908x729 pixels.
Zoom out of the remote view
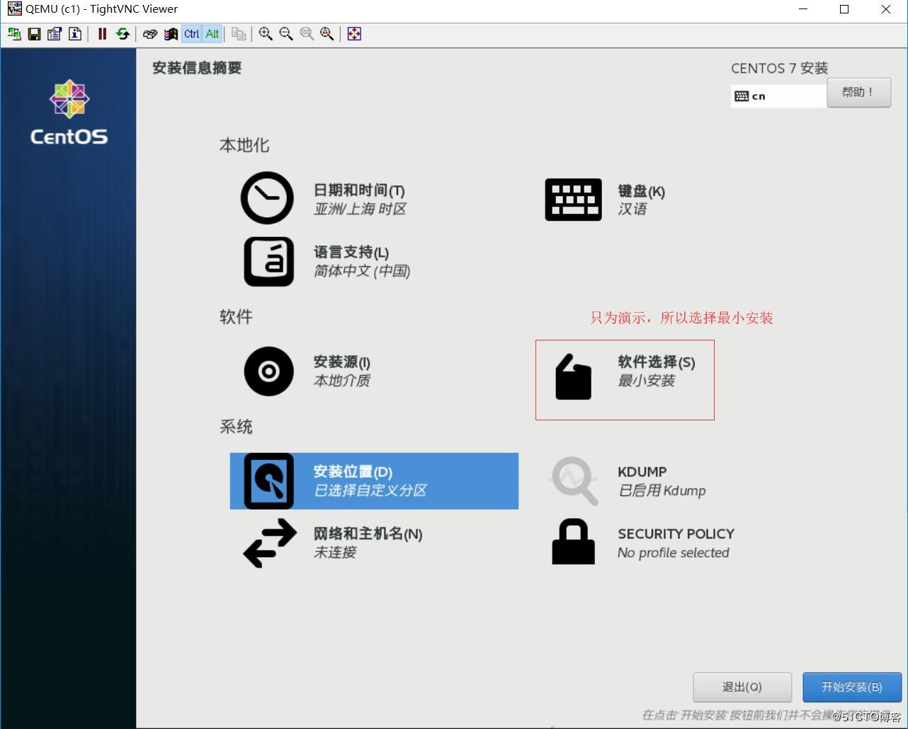[286, 34]
